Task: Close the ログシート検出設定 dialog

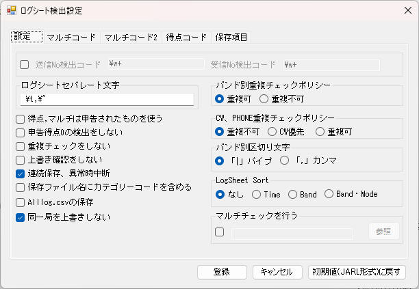Action: (x=408, y=10)
